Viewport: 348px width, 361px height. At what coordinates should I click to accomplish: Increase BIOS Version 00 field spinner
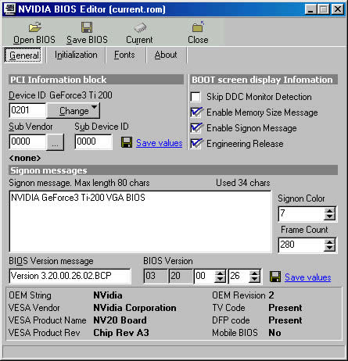tap(221, 273)
